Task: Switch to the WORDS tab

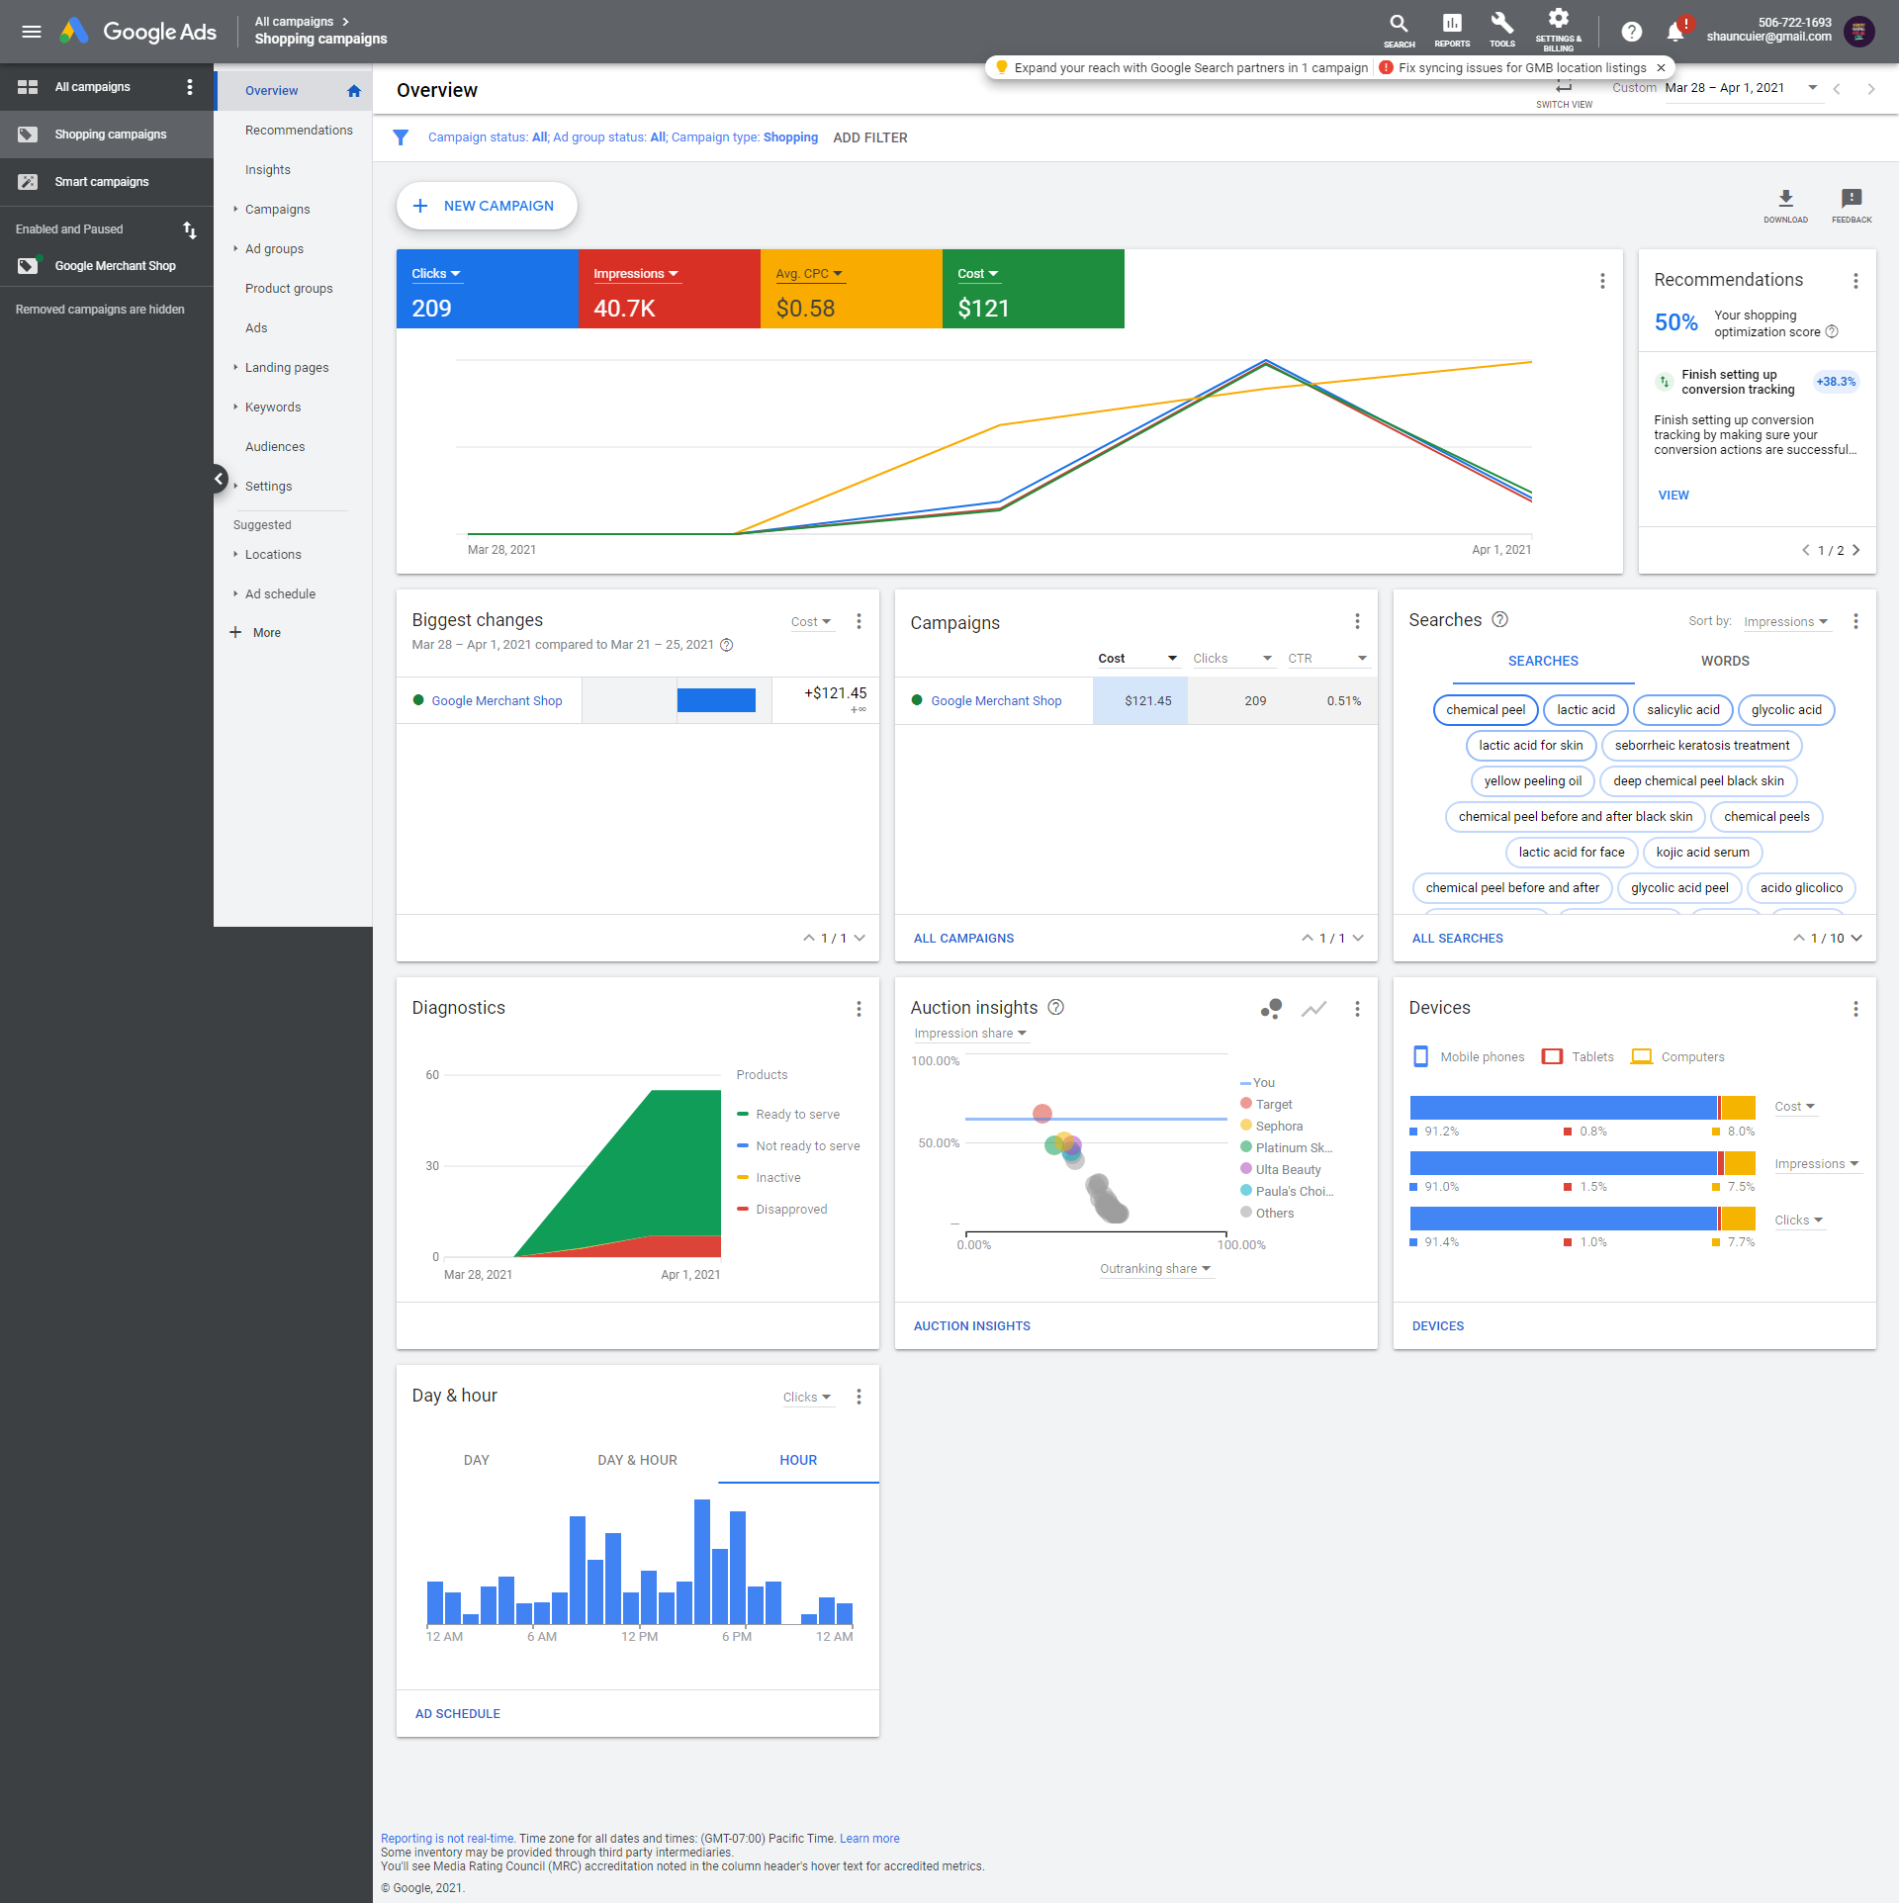Action: click(1724, 661)
